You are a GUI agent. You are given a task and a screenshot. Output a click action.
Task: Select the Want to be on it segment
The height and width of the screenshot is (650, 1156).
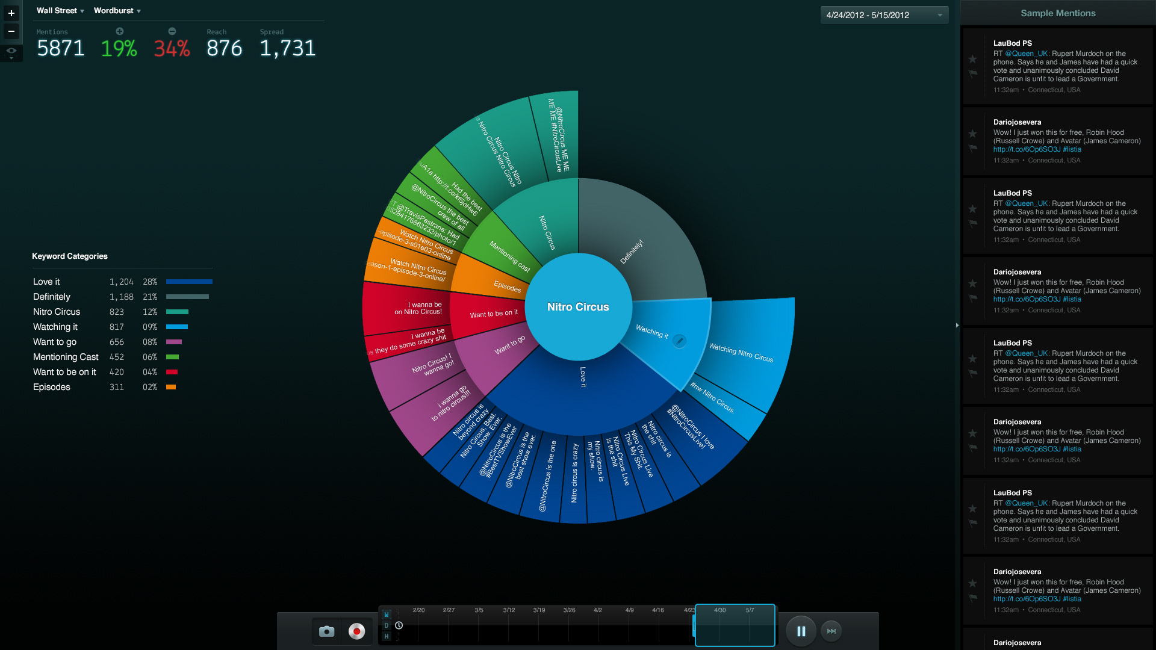click(x=491, y=314)
